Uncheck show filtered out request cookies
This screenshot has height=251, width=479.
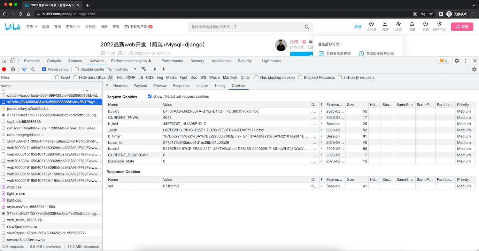pyautogui.click(x=150, y=96)
